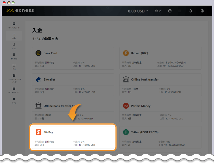Click Tether limit 10 - 10,000,000 USD
The height and width of the screenshot is (163, 214).
(x=174, y=145)
